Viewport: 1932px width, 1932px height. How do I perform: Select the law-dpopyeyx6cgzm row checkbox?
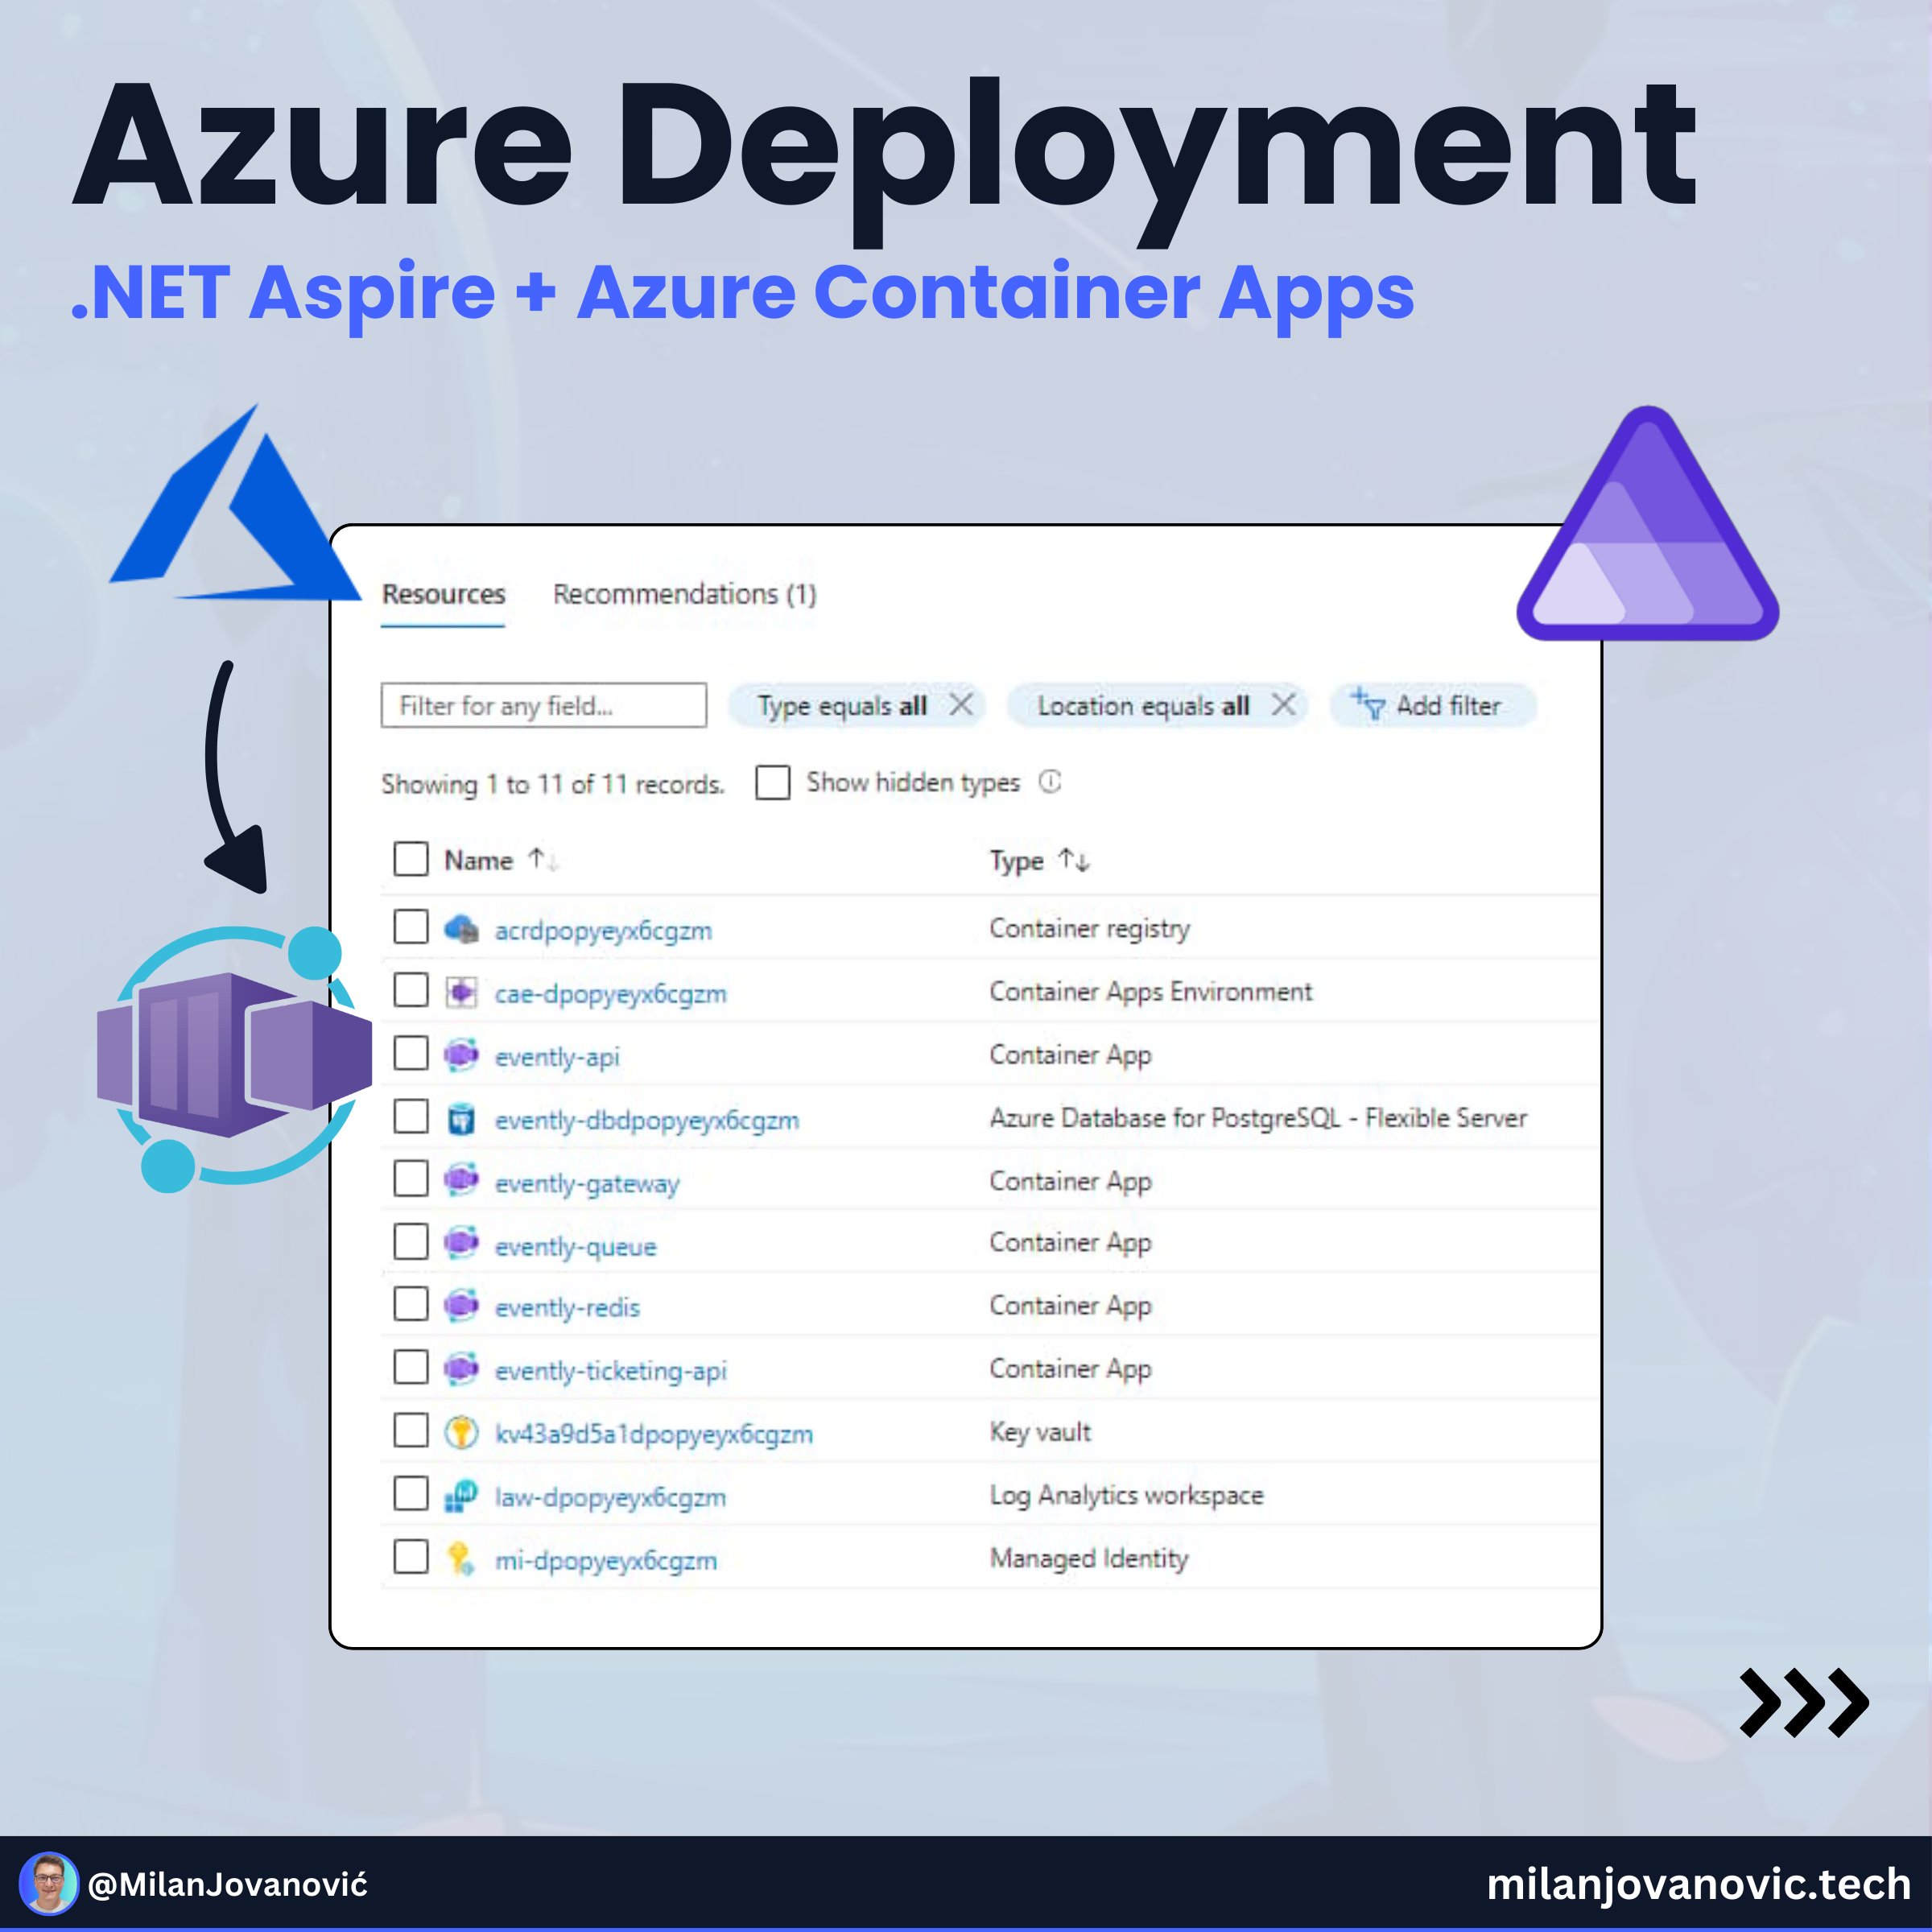[x=411, y=1493]
